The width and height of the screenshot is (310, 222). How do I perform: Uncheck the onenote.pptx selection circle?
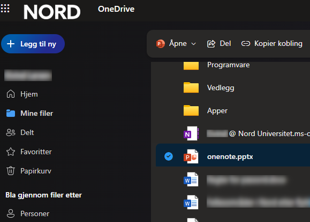(169, 156)
